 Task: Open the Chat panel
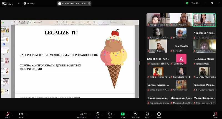(x=97, y=114)
